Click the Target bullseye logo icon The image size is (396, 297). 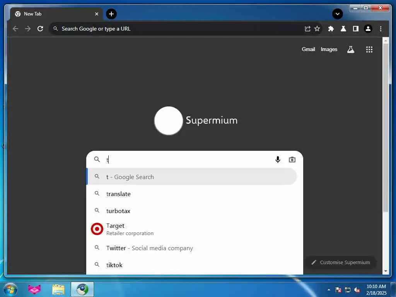click(97, 229)
